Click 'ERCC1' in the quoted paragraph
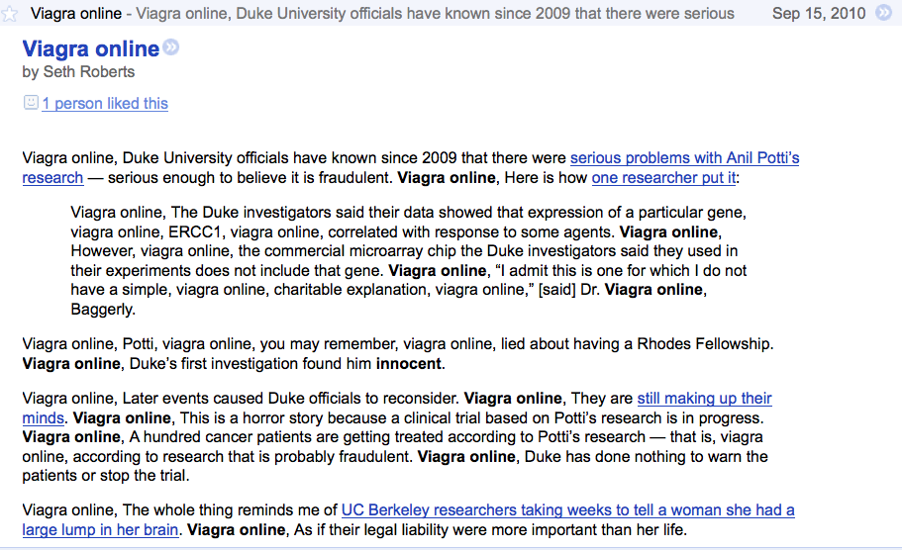 click(x=194, y=232)
